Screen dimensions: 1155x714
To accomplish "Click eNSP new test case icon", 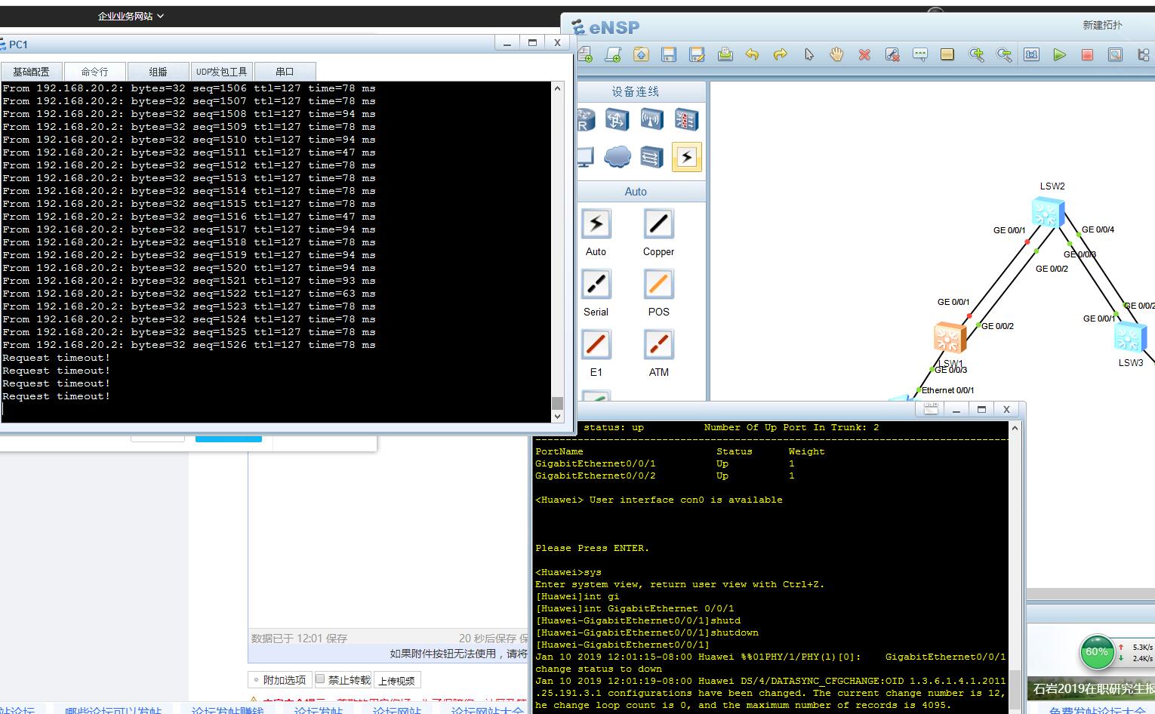I will [613, 54].
